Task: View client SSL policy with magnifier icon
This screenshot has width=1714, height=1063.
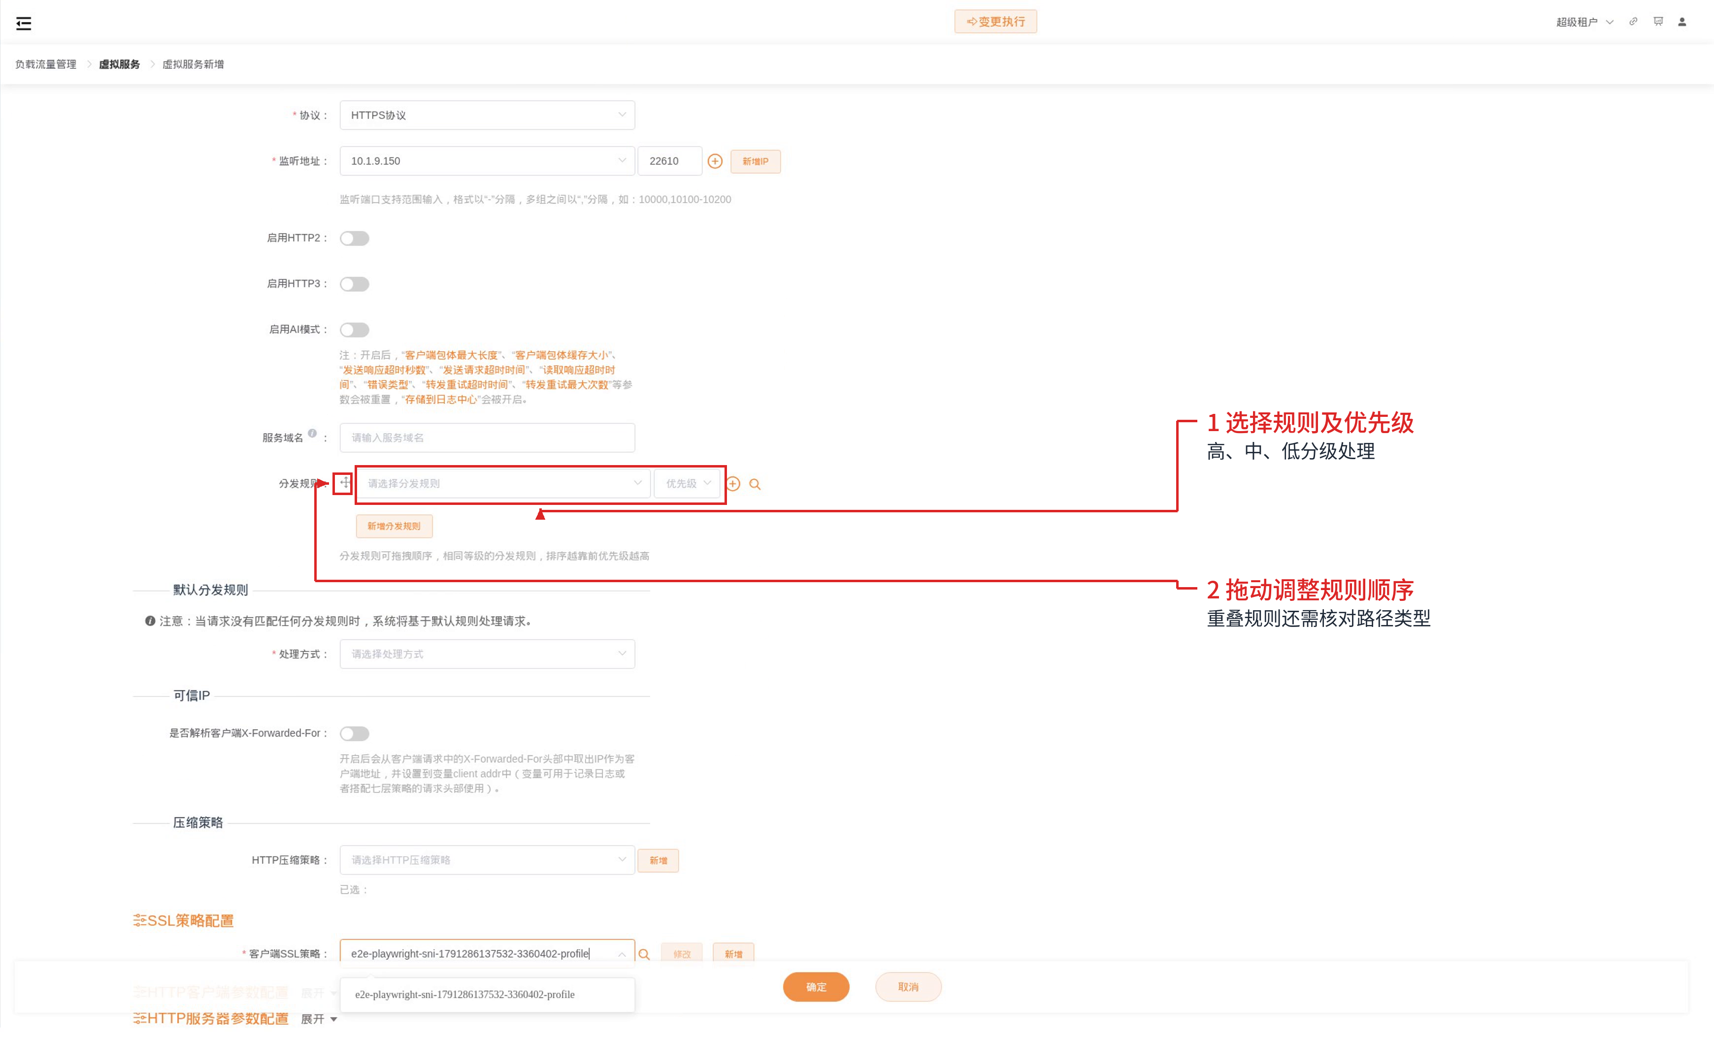Action: click(x=644, y=954)
